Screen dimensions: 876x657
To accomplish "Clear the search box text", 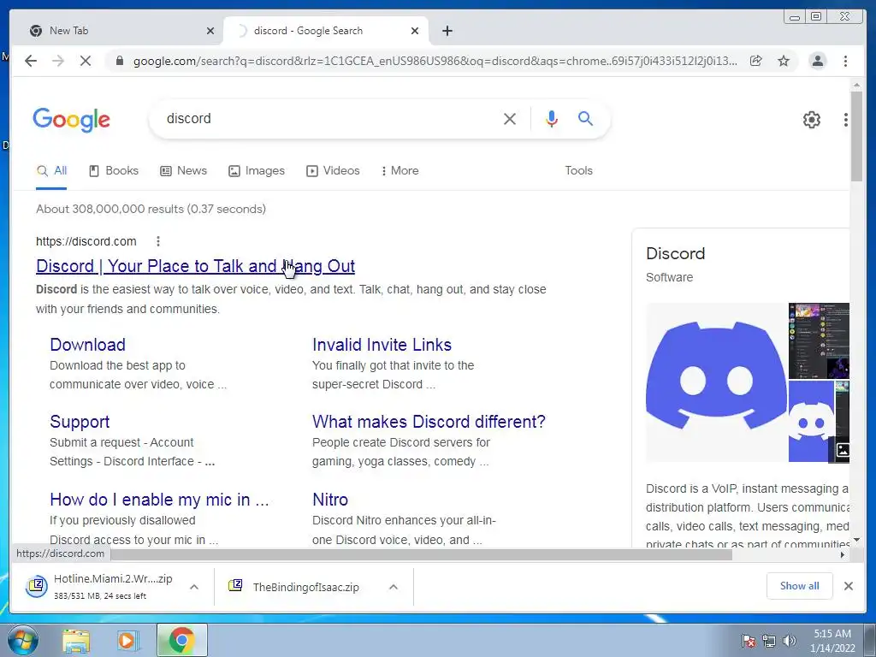I will [x=510, y=118].
